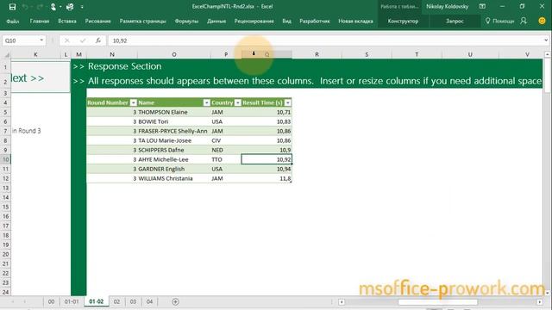Open the Главная ribbon tab
The height and width of the screenshot is (310, 552).
[40, 21]
